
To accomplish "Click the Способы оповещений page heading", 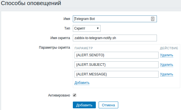I will pos(31,3).
